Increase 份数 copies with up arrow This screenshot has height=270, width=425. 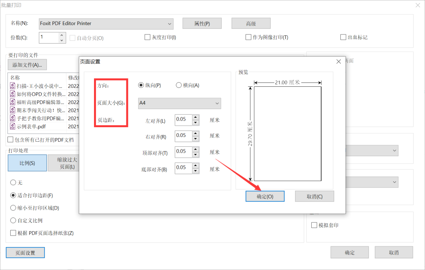62,35
